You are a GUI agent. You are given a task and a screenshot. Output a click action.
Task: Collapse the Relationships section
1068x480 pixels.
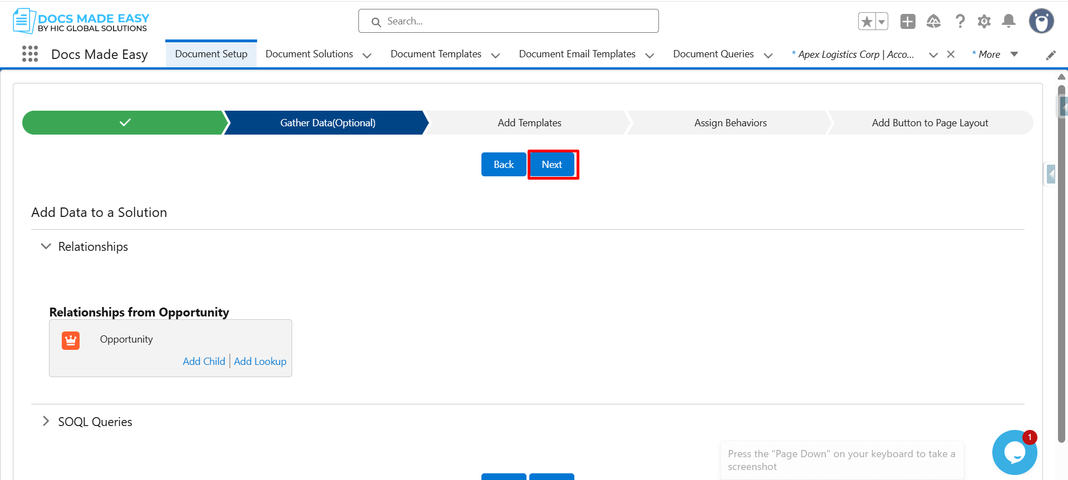click(x=46, y=246)
